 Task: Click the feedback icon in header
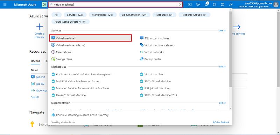point(231,5)
